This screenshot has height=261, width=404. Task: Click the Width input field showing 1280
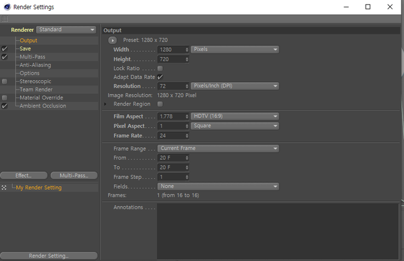coord(171,50)
